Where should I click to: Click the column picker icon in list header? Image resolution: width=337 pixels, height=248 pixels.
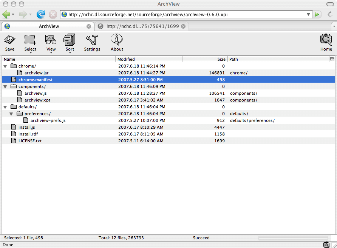point(332,59)
